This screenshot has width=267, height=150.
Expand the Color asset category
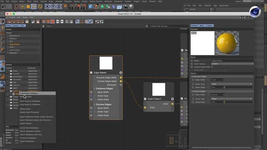coord(8,71)
